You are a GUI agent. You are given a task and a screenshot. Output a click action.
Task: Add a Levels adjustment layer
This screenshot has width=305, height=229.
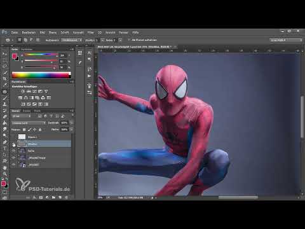(x=29, y=91)
